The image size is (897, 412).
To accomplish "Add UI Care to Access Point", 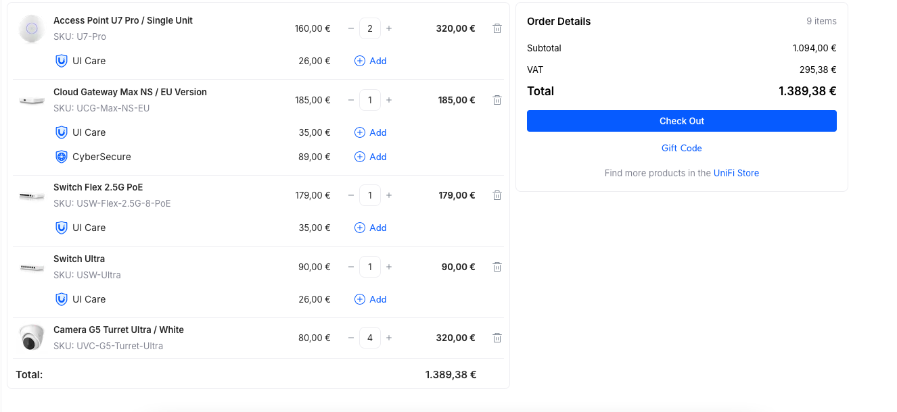I will pos(371,61).
